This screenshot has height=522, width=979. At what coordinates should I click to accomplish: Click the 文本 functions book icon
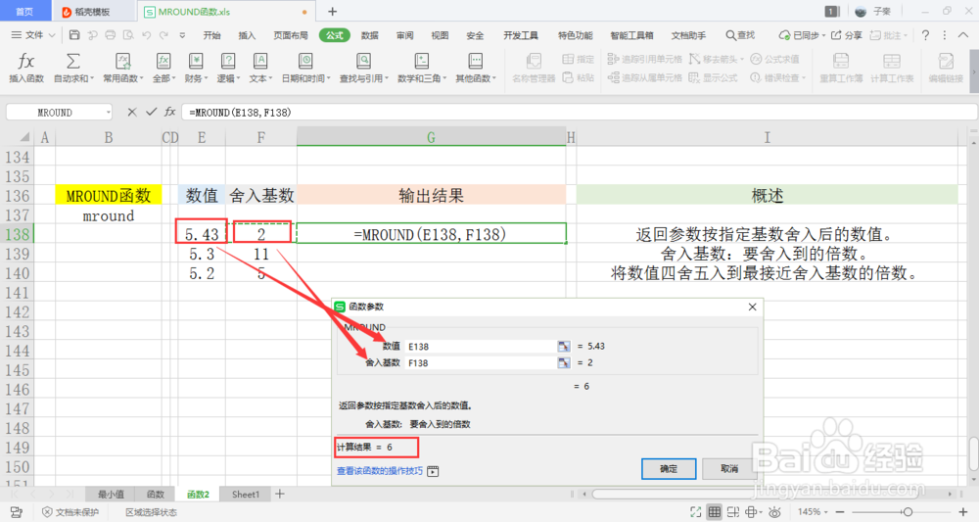[260, 61]
